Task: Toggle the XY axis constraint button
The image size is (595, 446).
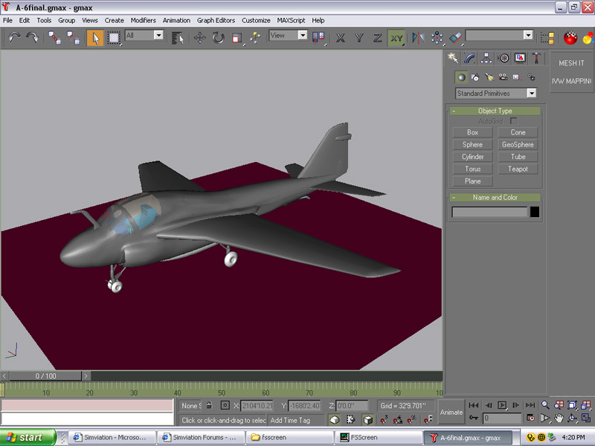Action: click(x=396, y=36)
